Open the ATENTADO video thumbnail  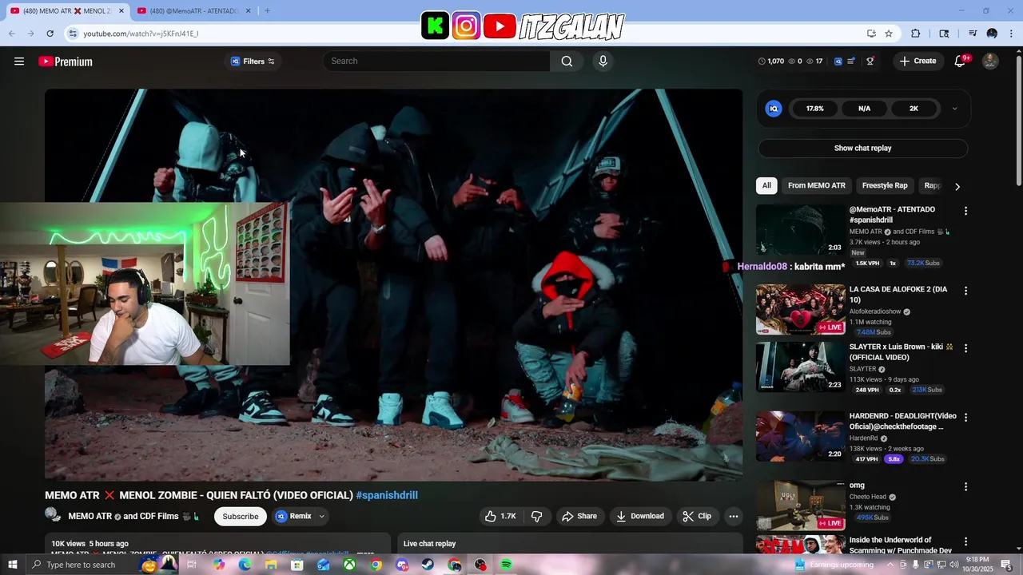tap(800, 229)
